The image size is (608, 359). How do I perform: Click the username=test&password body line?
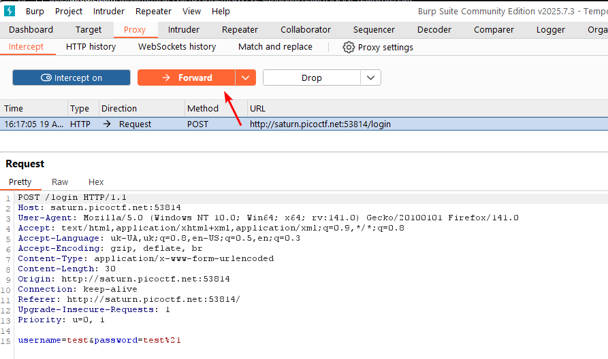pyautogui.click(x=99, y=340)
